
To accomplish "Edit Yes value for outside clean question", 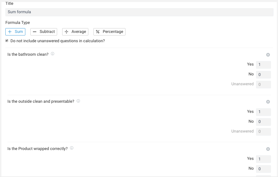I will 263,112.
